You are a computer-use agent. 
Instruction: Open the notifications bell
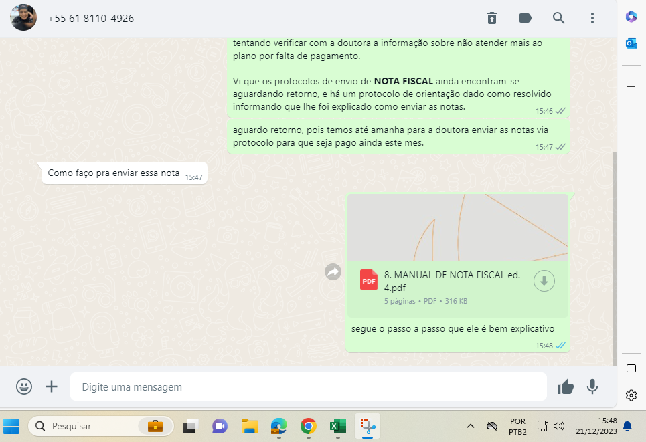click(627, 426)
